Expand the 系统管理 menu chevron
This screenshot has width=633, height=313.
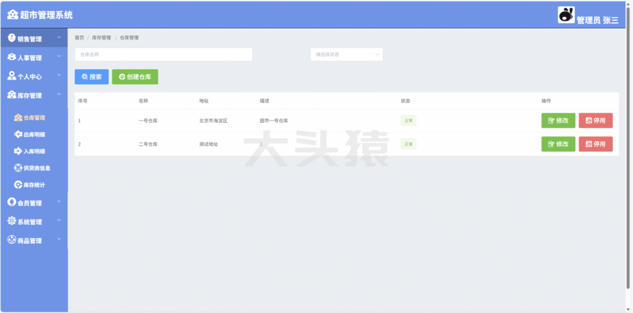click(x=59, y=220)
